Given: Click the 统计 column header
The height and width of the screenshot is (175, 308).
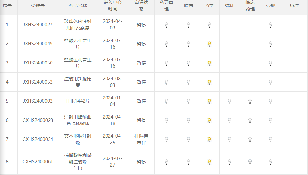Looking at the screenshot, I should 229,6.
